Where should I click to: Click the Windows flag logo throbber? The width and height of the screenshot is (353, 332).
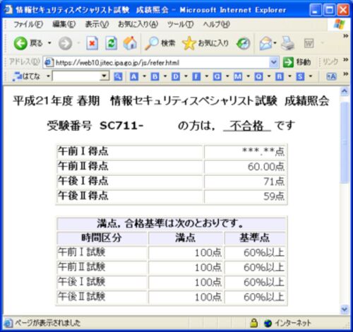pos(340,24)
